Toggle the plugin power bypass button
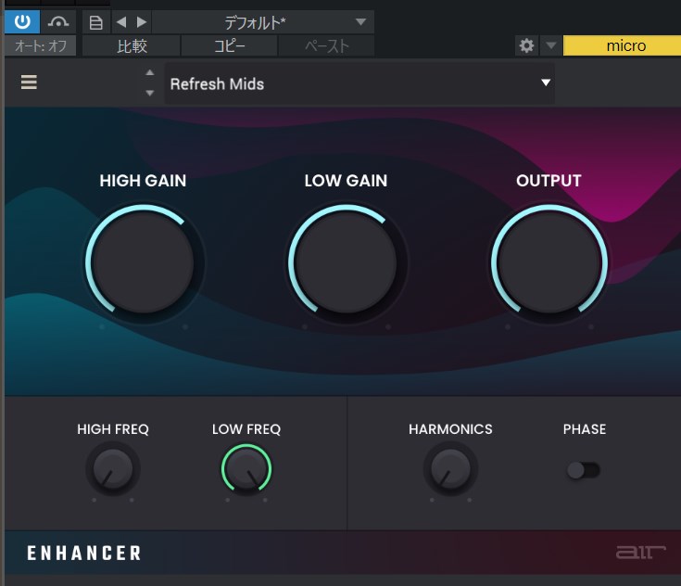This screenshot has height=586, width=681. coord(22,21)
